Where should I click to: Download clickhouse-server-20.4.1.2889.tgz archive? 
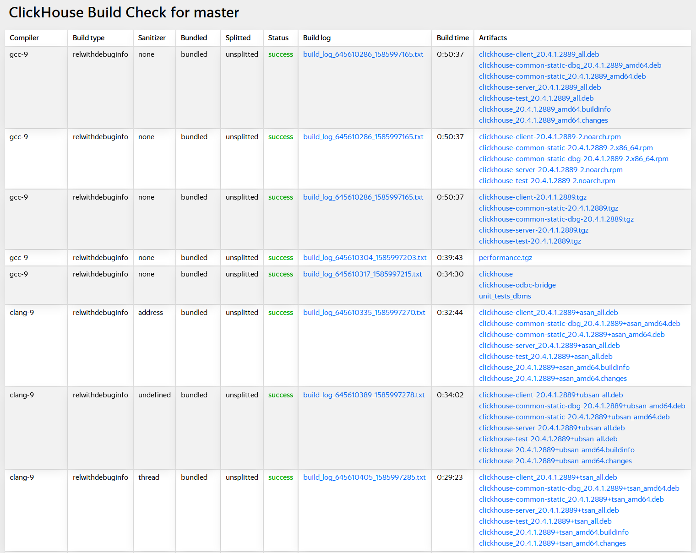click(533, 230)
